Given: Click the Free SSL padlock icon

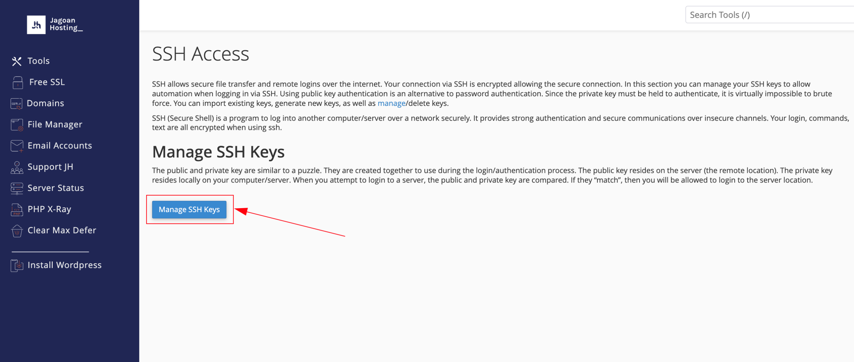Looking at the screenshot, I should pos(18,82).
